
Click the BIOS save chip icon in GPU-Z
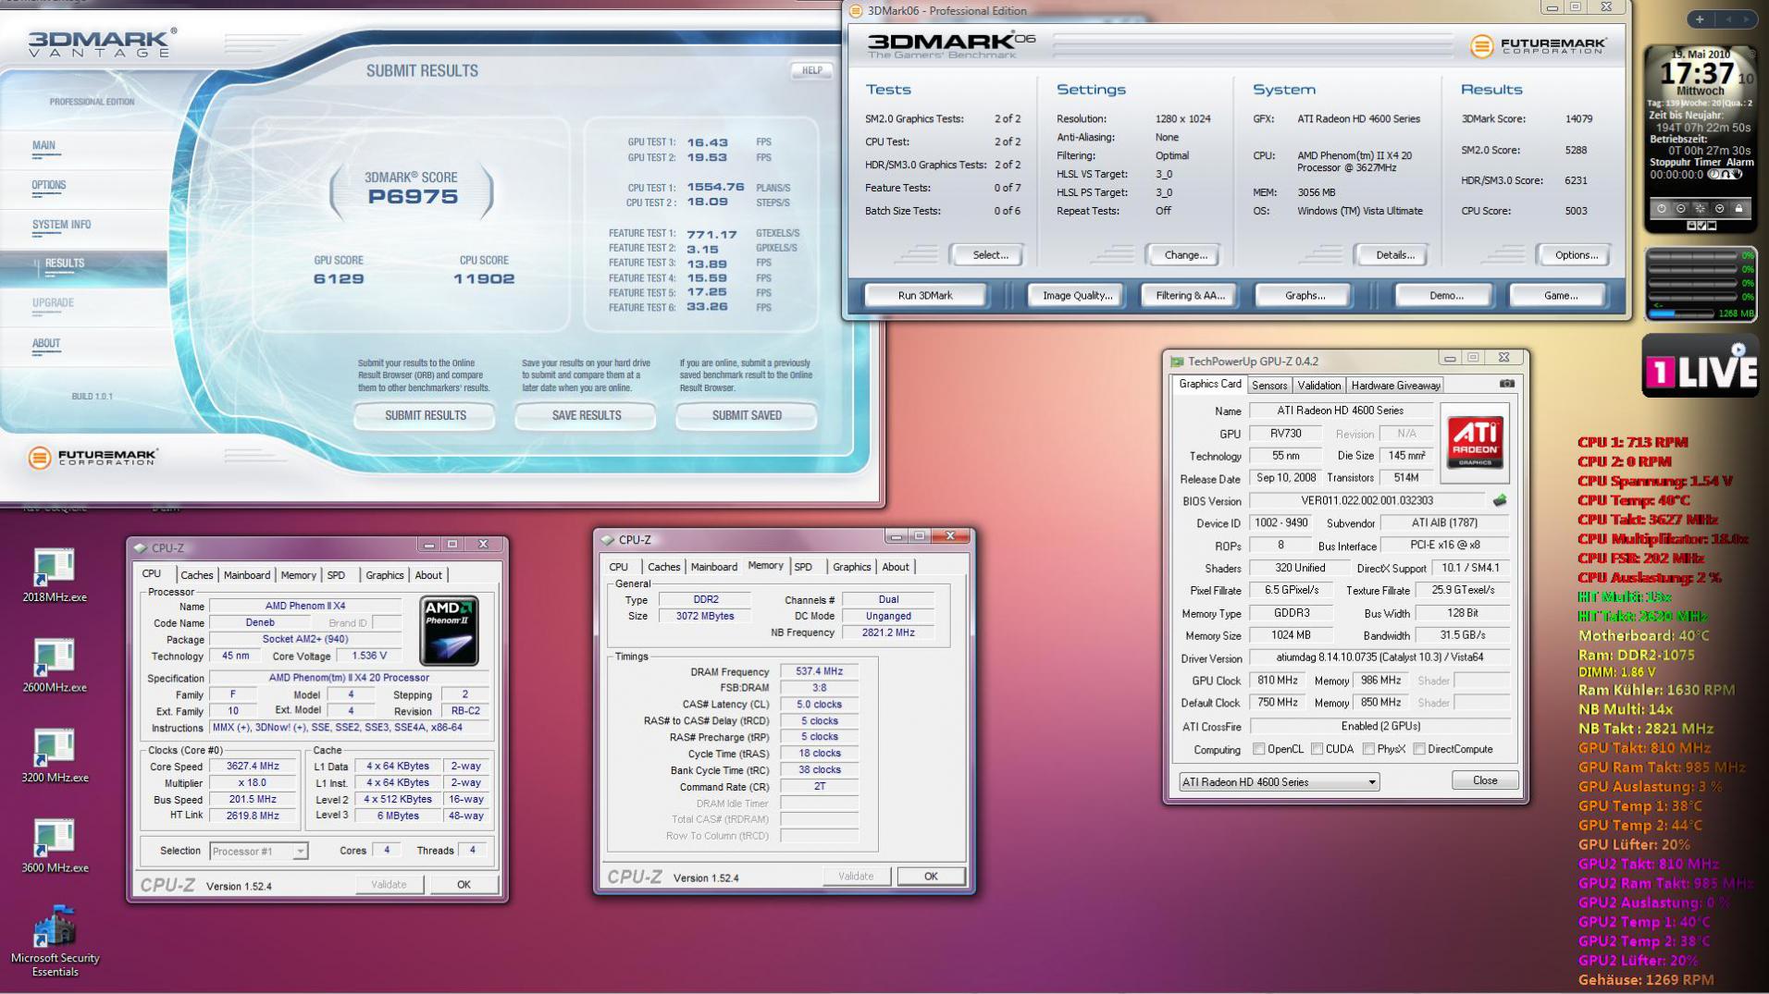click(1499, 500)
